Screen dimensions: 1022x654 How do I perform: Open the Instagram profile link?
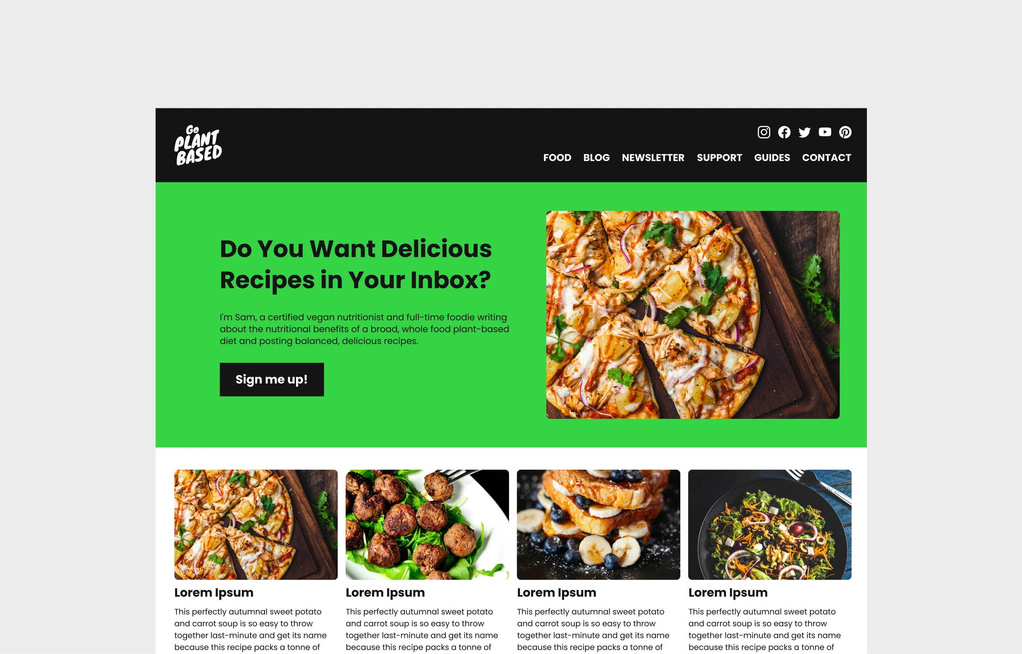click(x=763, y=133)
